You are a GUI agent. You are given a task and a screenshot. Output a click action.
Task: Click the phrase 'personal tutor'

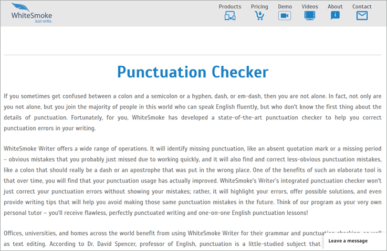(x=23, y=213)
